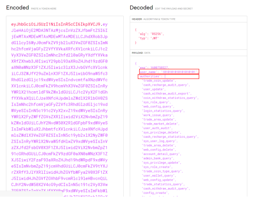Click the "exp" value in the payload
The image size is (253, 197).
pyautogui.click(x=159, y=67)
